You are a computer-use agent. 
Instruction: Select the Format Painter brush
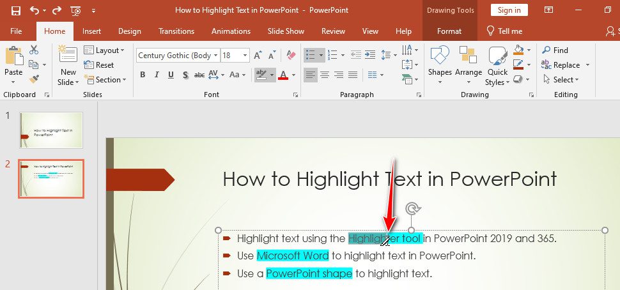click(x=34, y=79)
